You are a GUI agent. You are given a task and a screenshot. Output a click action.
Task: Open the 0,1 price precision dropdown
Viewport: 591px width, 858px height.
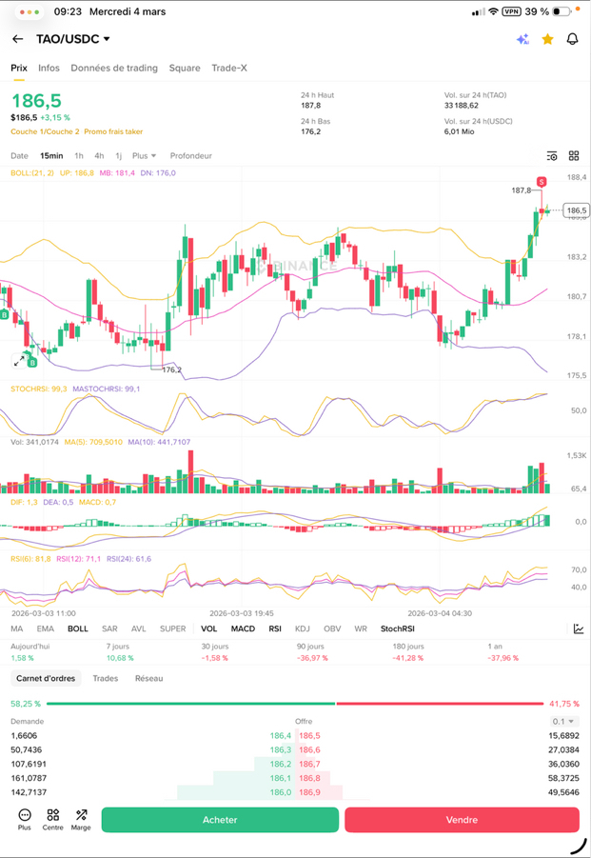tap(564, 721)
